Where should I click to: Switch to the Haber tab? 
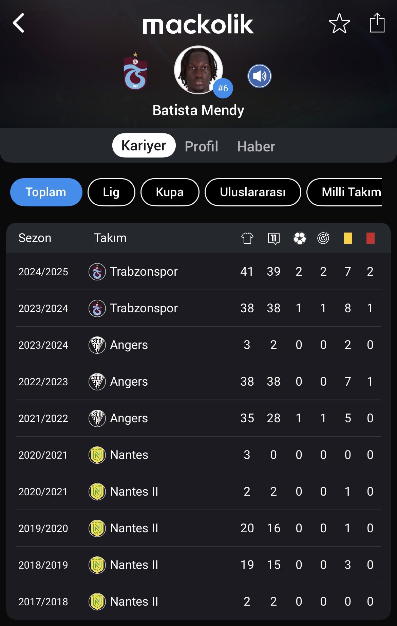[x=256, y=146]
